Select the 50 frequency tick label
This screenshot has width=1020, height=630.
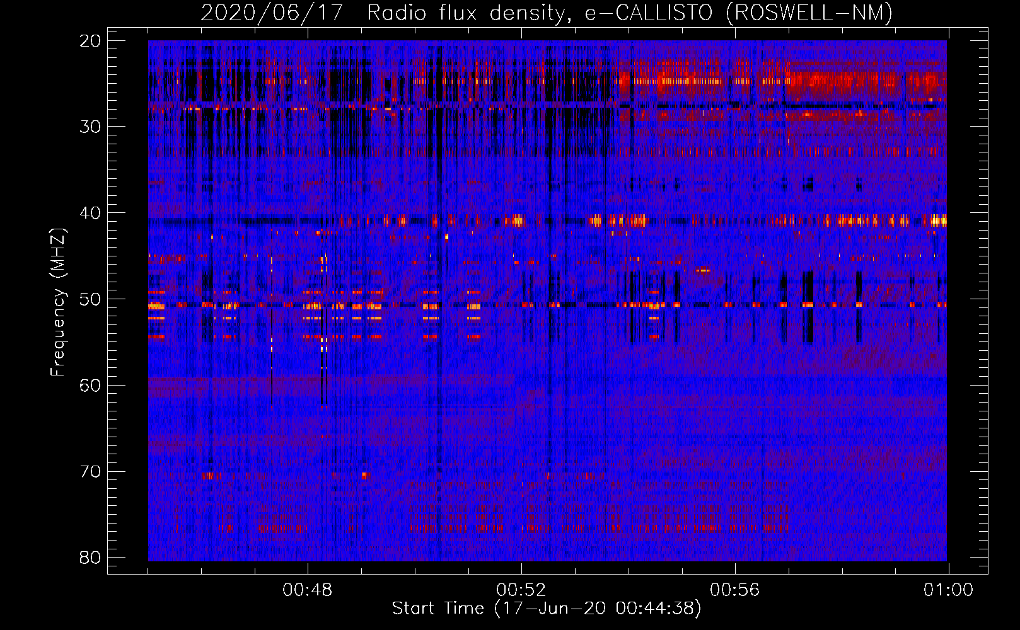[90, 299]
